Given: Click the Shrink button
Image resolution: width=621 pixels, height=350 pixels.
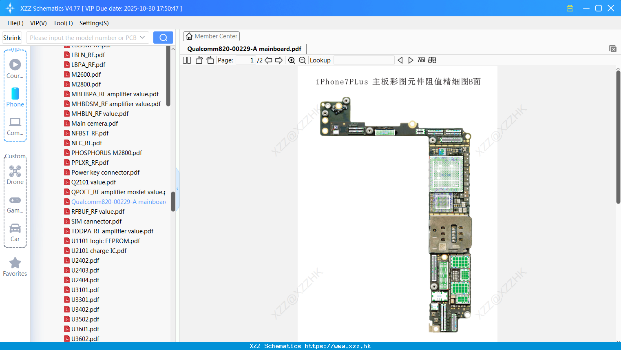Looking at the screenshot, I should (12, 38).
